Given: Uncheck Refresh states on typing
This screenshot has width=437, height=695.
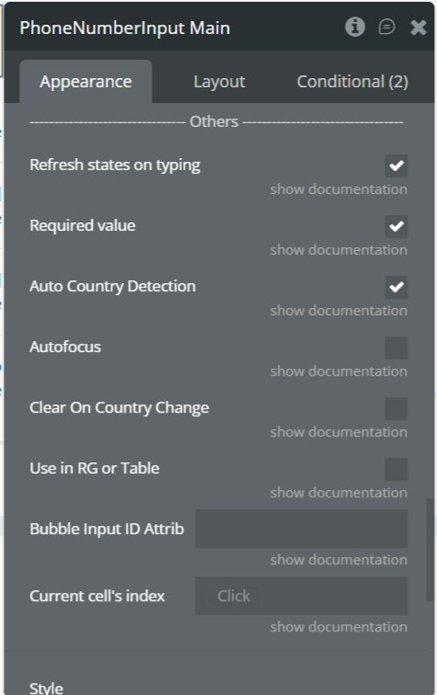Looking at the screenshot, I should (x=397, y=165).
